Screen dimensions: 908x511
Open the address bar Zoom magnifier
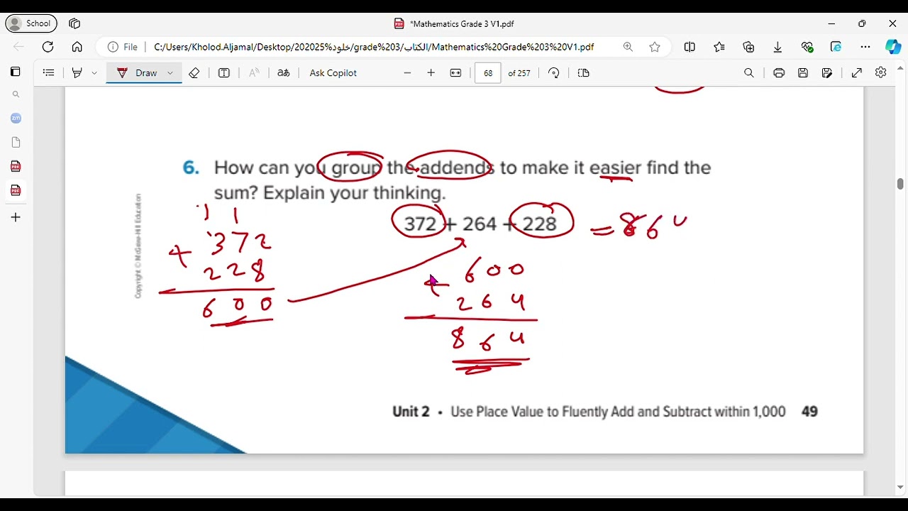pyautogui.click(x=628, y=47)
